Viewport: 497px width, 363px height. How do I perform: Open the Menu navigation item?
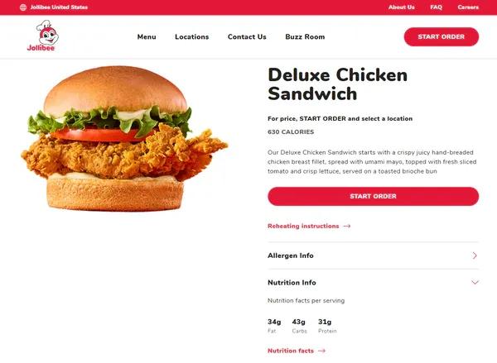[x=147, y=36]
